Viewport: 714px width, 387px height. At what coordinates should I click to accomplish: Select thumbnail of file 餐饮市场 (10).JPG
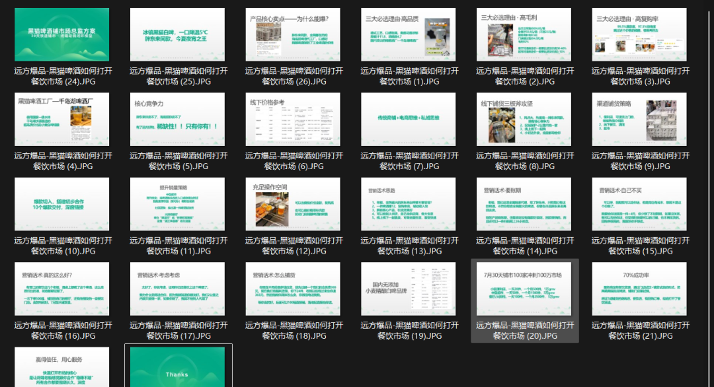tap(62, 204)
